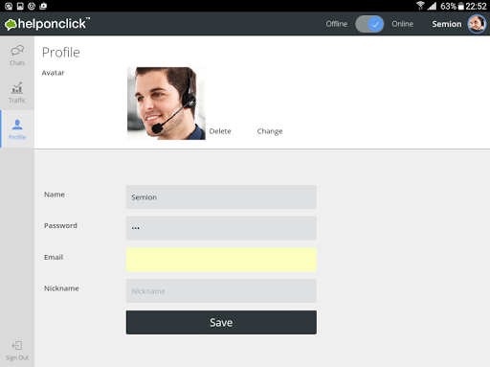Tap the battery indicator in status bar

(x=461, y=6)
